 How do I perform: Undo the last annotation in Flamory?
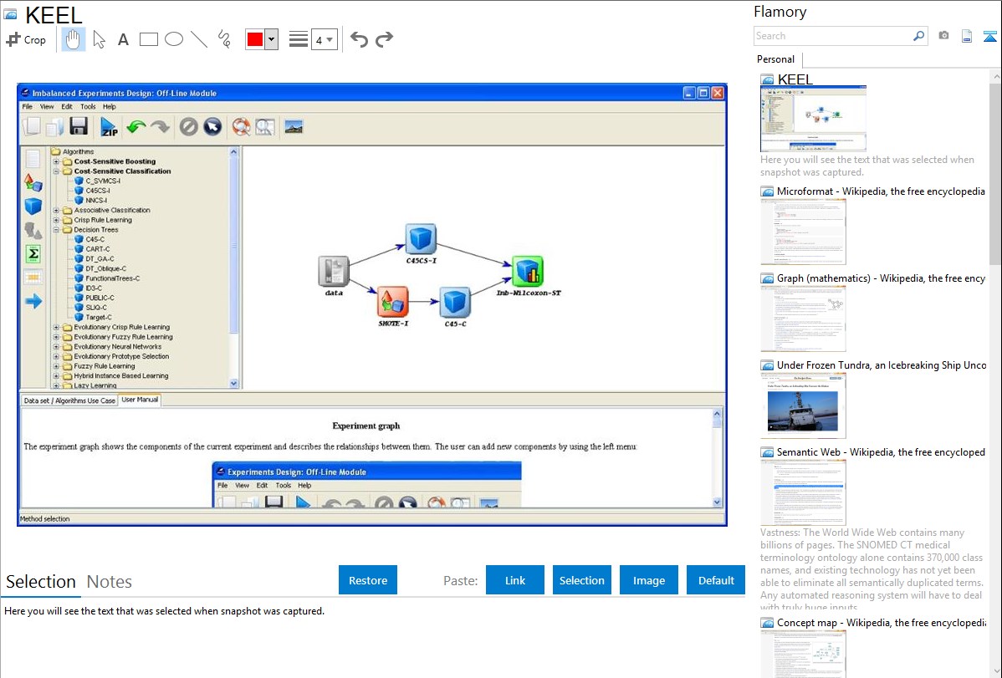tap(359, 39)
